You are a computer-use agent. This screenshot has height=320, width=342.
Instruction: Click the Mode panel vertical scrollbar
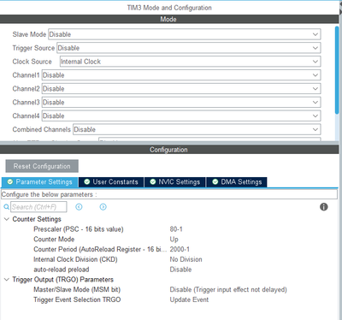click(337, 70)
